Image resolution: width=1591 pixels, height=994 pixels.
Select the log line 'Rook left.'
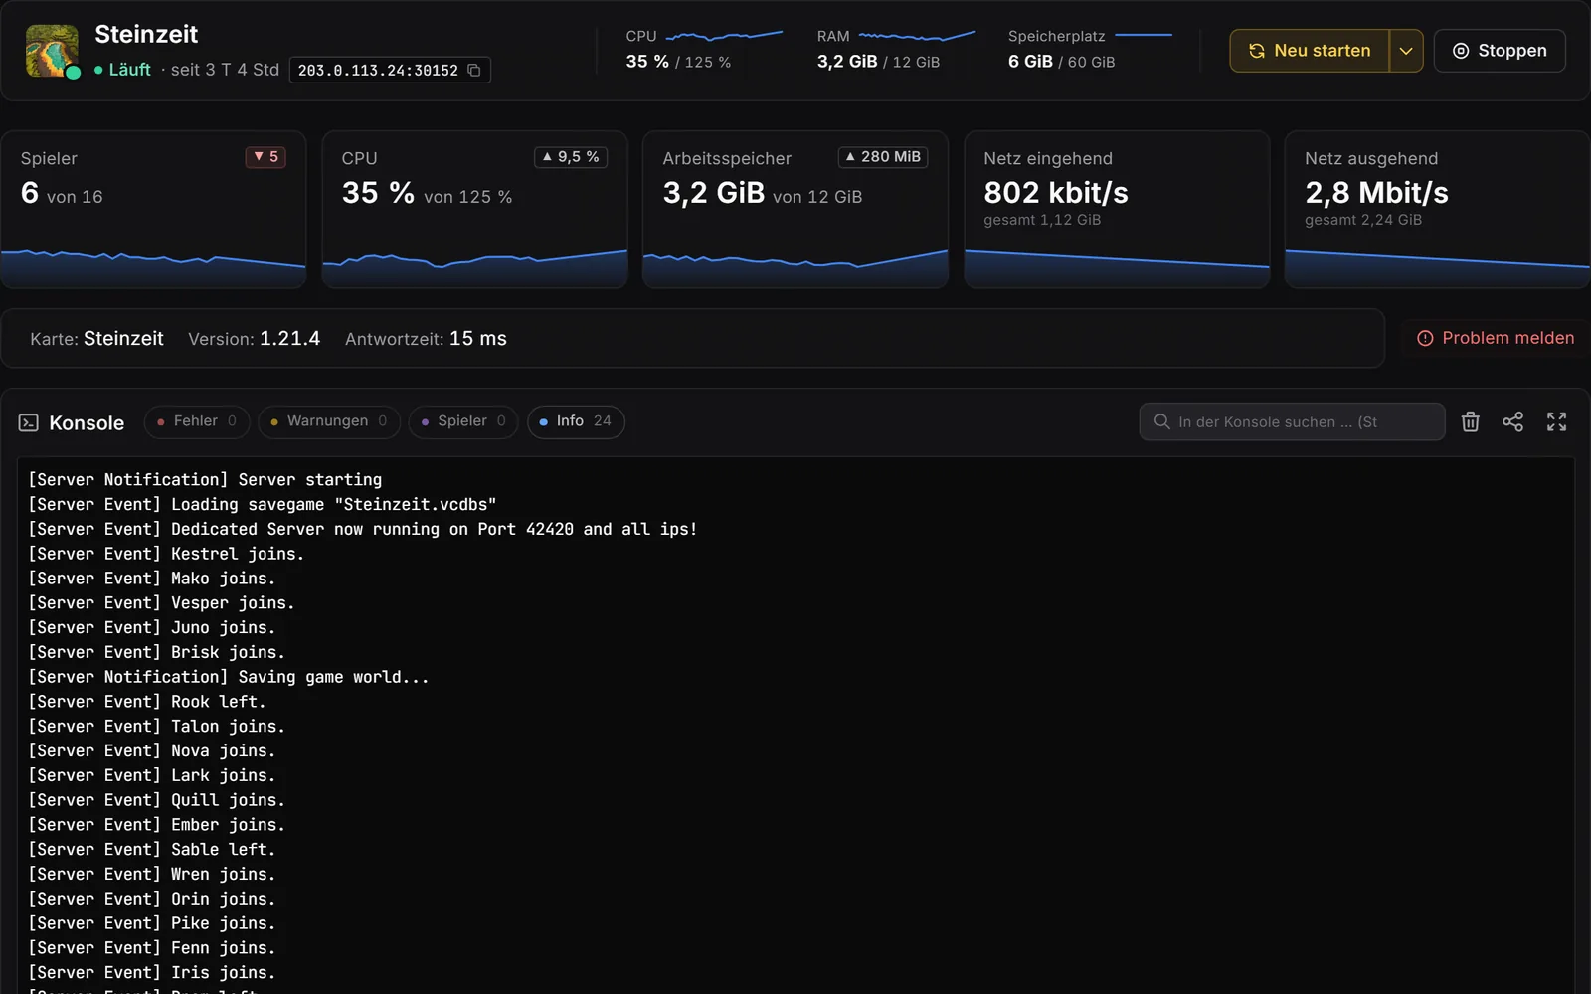(147, 702)
